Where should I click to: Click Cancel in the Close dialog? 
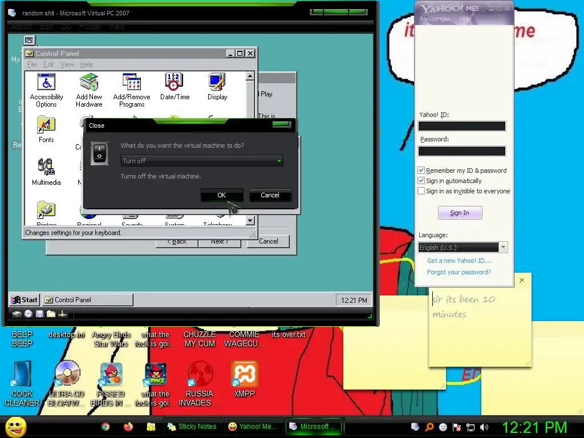270,195
